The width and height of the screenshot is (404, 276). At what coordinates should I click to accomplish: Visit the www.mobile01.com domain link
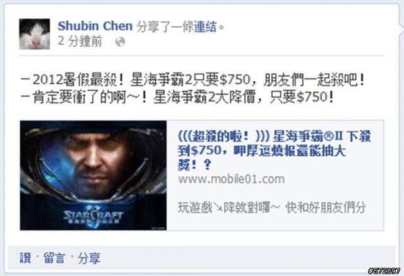point(231,179)
